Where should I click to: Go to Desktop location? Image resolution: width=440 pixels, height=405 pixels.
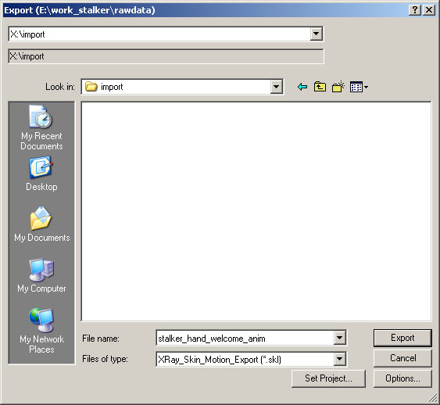pyautogui.click(x=41, y=174)
